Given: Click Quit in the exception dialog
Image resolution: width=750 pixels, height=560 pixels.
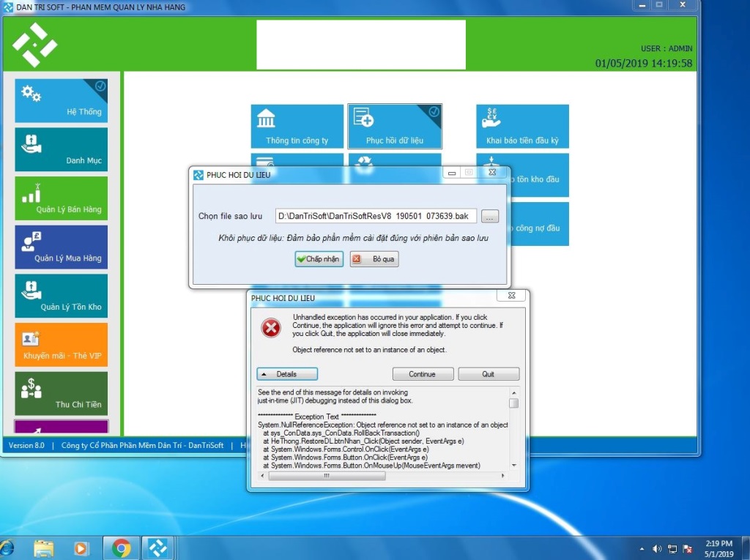Looking at the screenshot, I should (489, 374).
